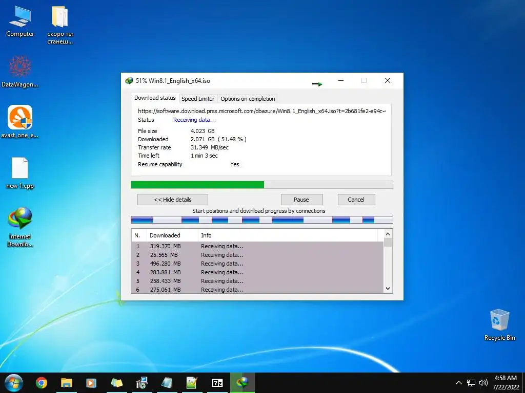Screen dimensions: 525x393
Task: Click the Resume capability 'Yes' value
Action: point(235,164)
